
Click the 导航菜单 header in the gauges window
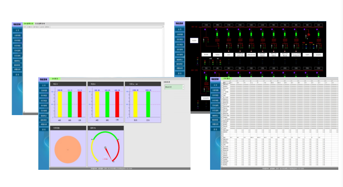(x=44, y=80)
